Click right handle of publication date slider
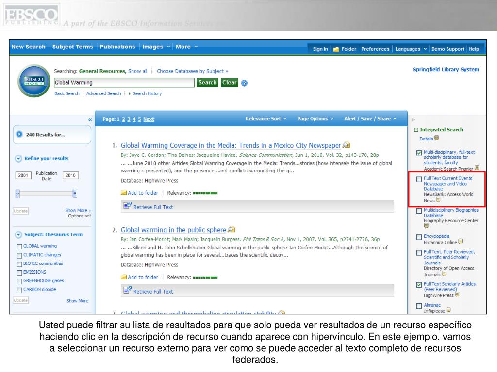Screen dimensions: 497x372 [74, 193]
